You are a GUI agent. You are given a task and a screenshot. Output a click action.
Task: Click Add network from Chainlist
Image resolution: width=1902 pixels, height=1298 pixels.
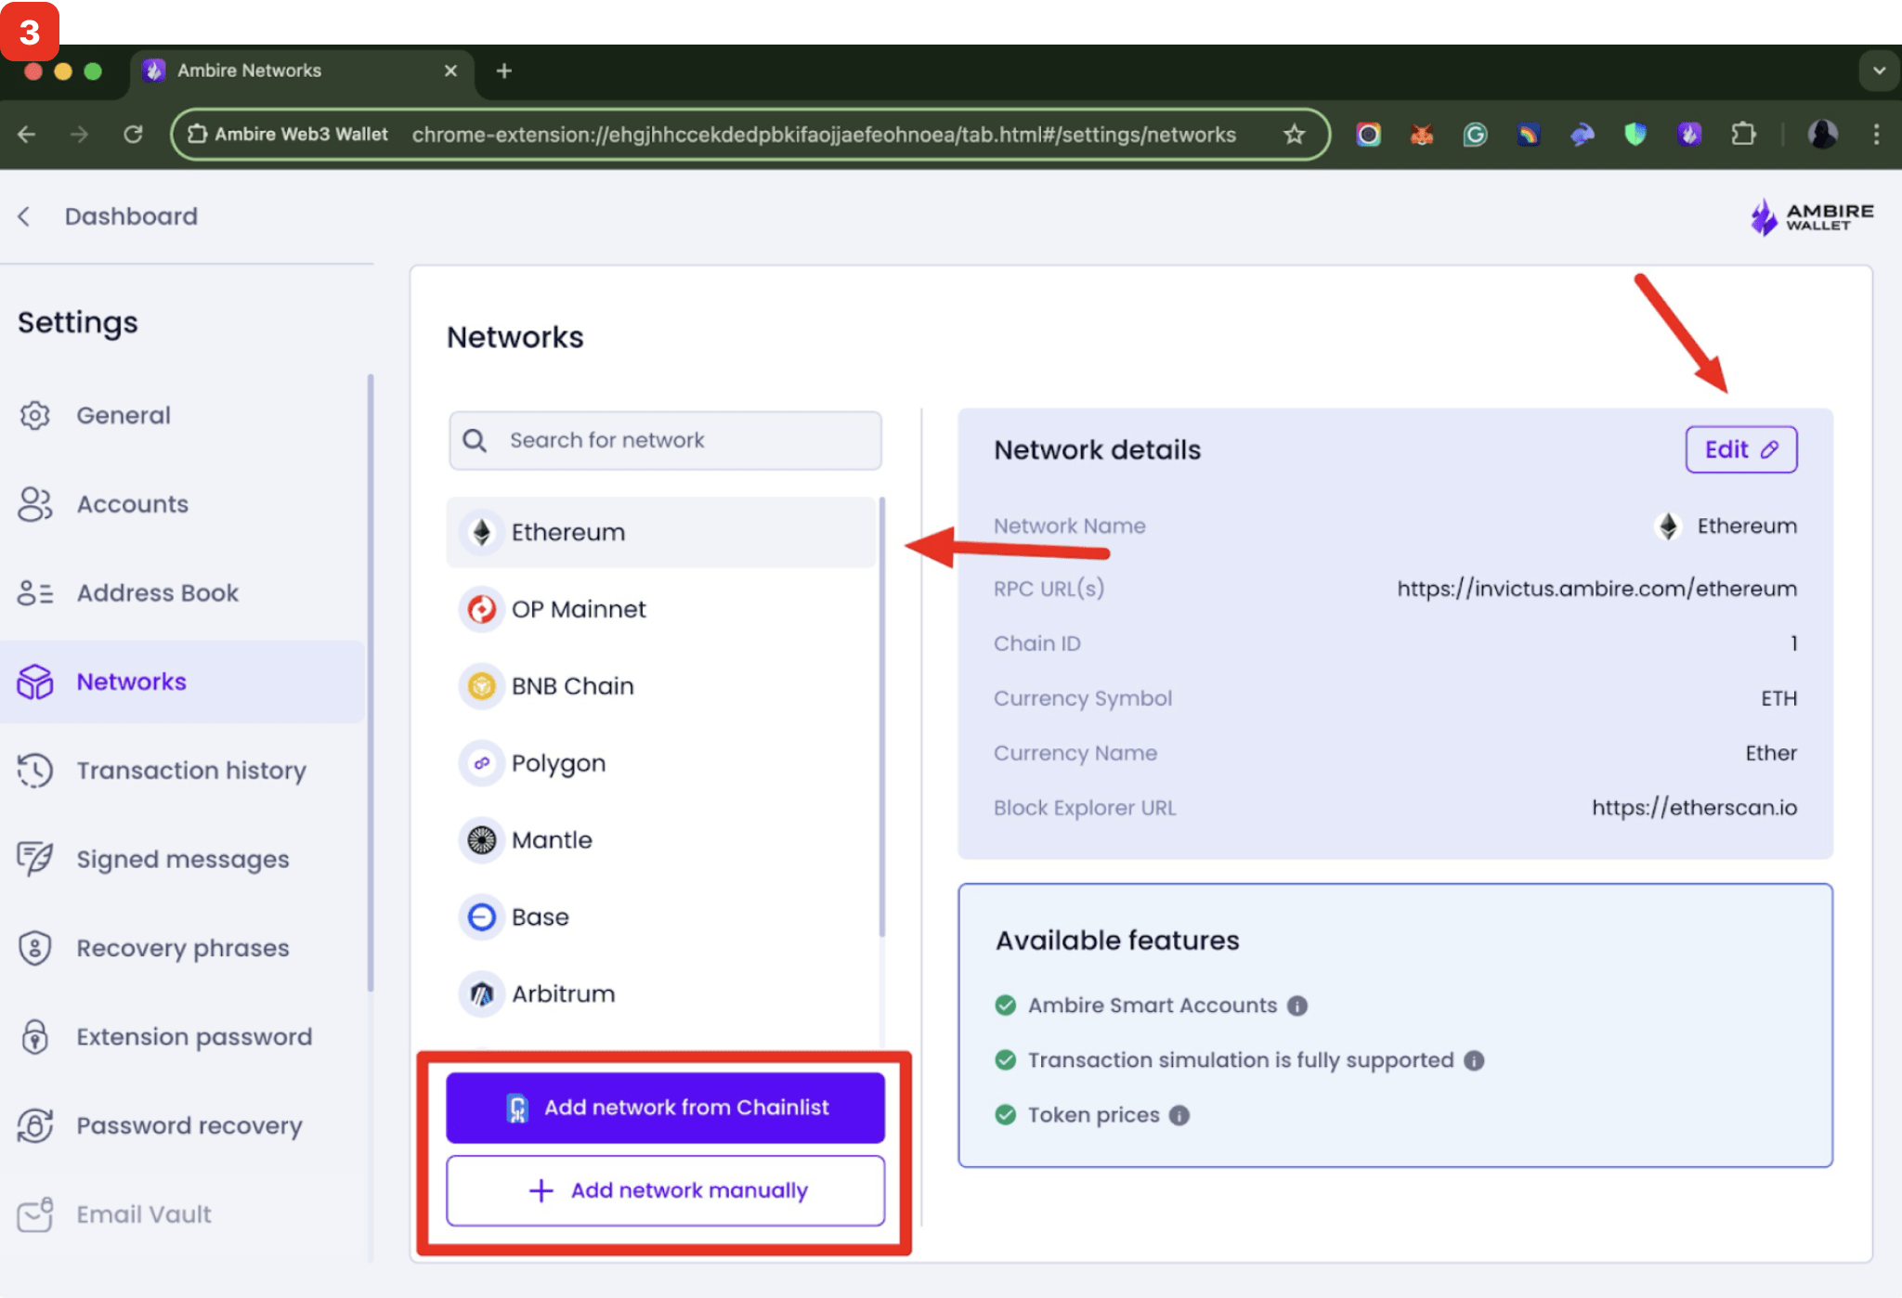(x=665, y=1107)
